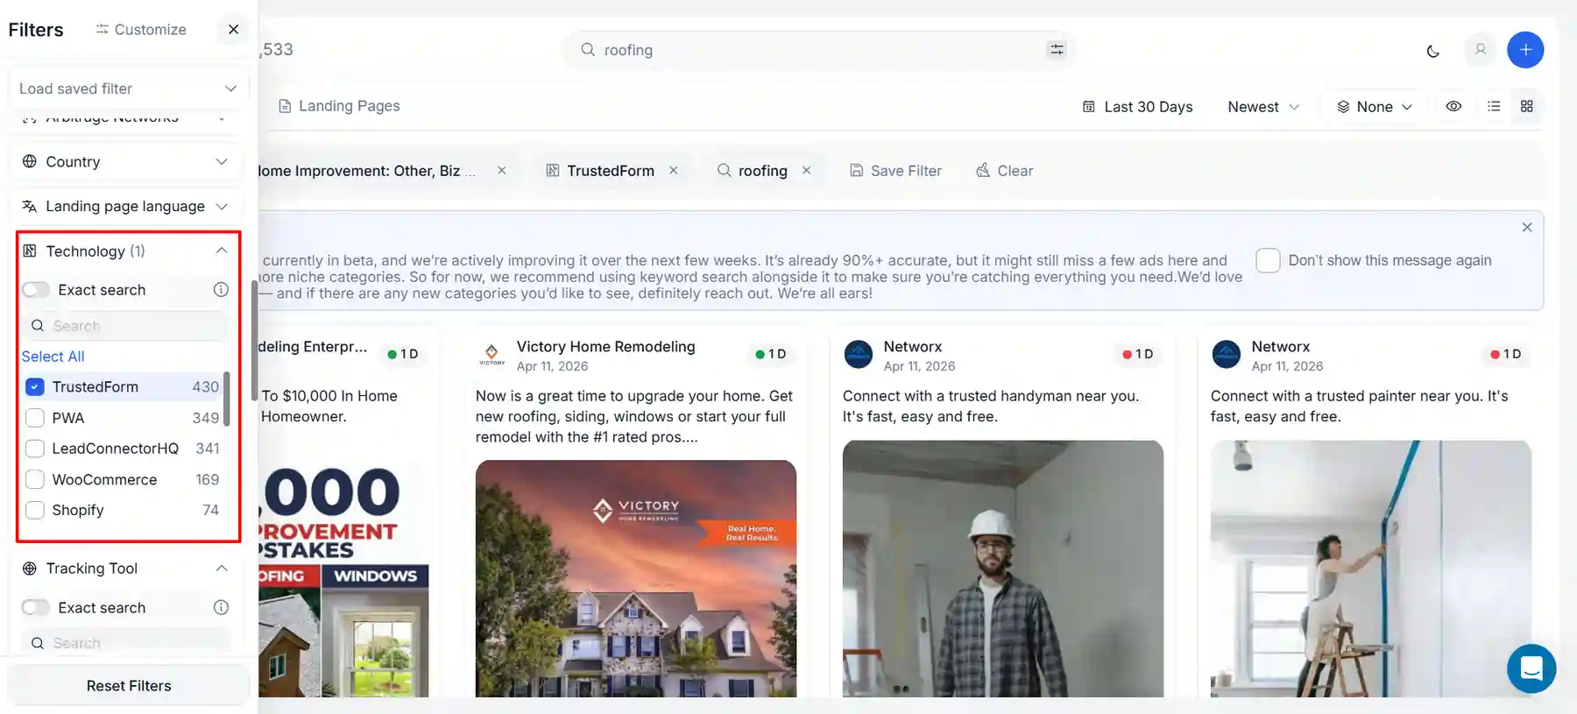Viewport: 1577px width, 714px height.
Task: Show info for Technology exact search
Action: pos(221,290)
